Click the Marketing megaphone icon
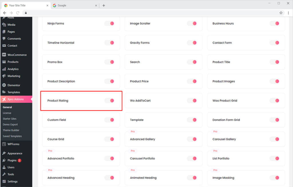This screenshot has height=187, width=293. coord(4,76)
